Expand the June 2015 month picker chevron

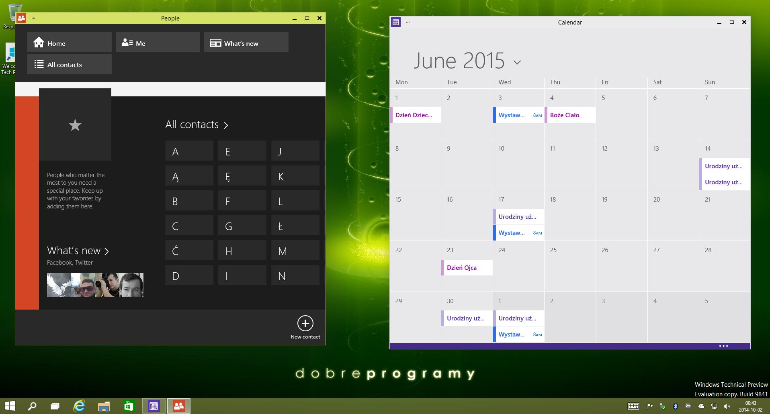517,62
